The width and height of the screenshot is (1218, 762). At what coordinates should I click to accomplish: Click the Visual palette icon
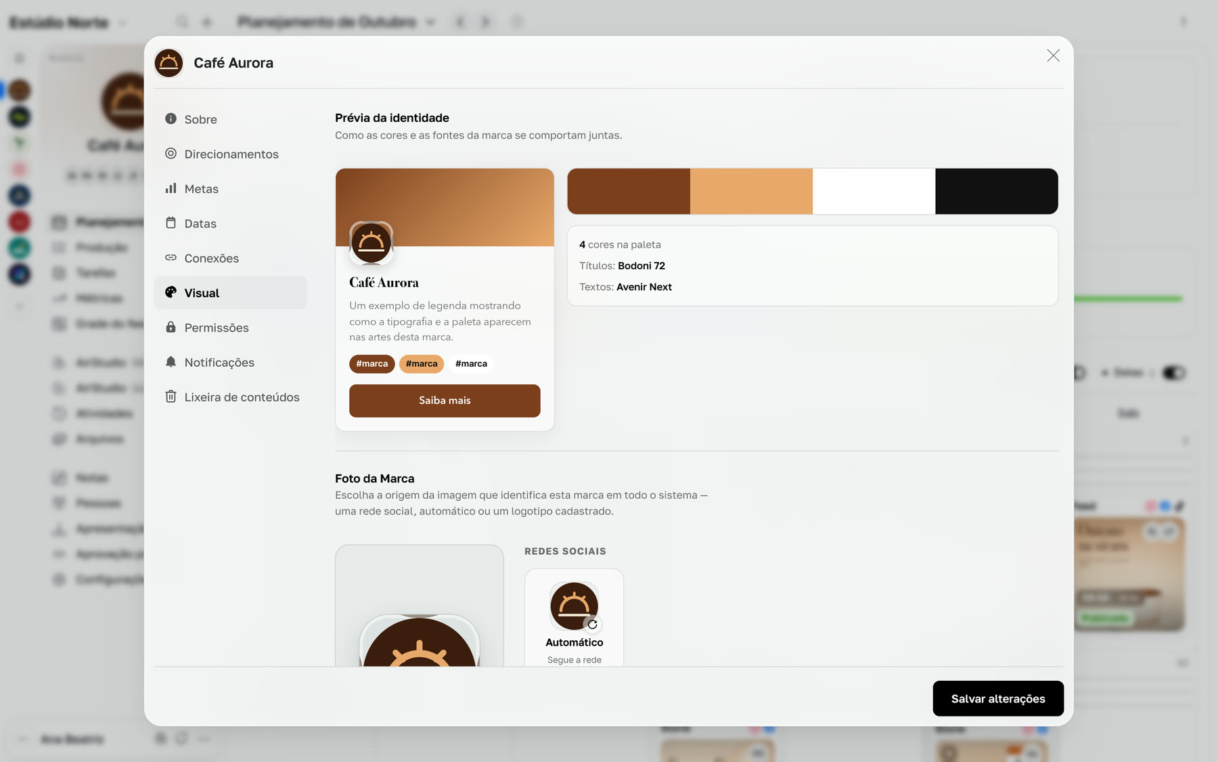click(171, 292)
